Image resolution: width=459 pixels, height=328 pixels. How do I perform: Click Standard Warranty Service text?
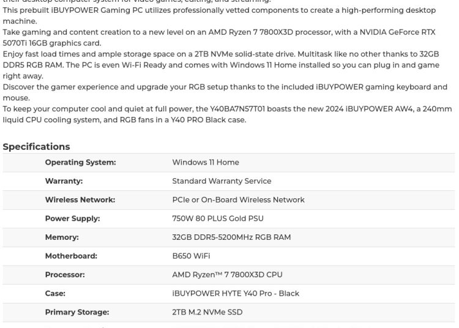[x=222, y=181]
